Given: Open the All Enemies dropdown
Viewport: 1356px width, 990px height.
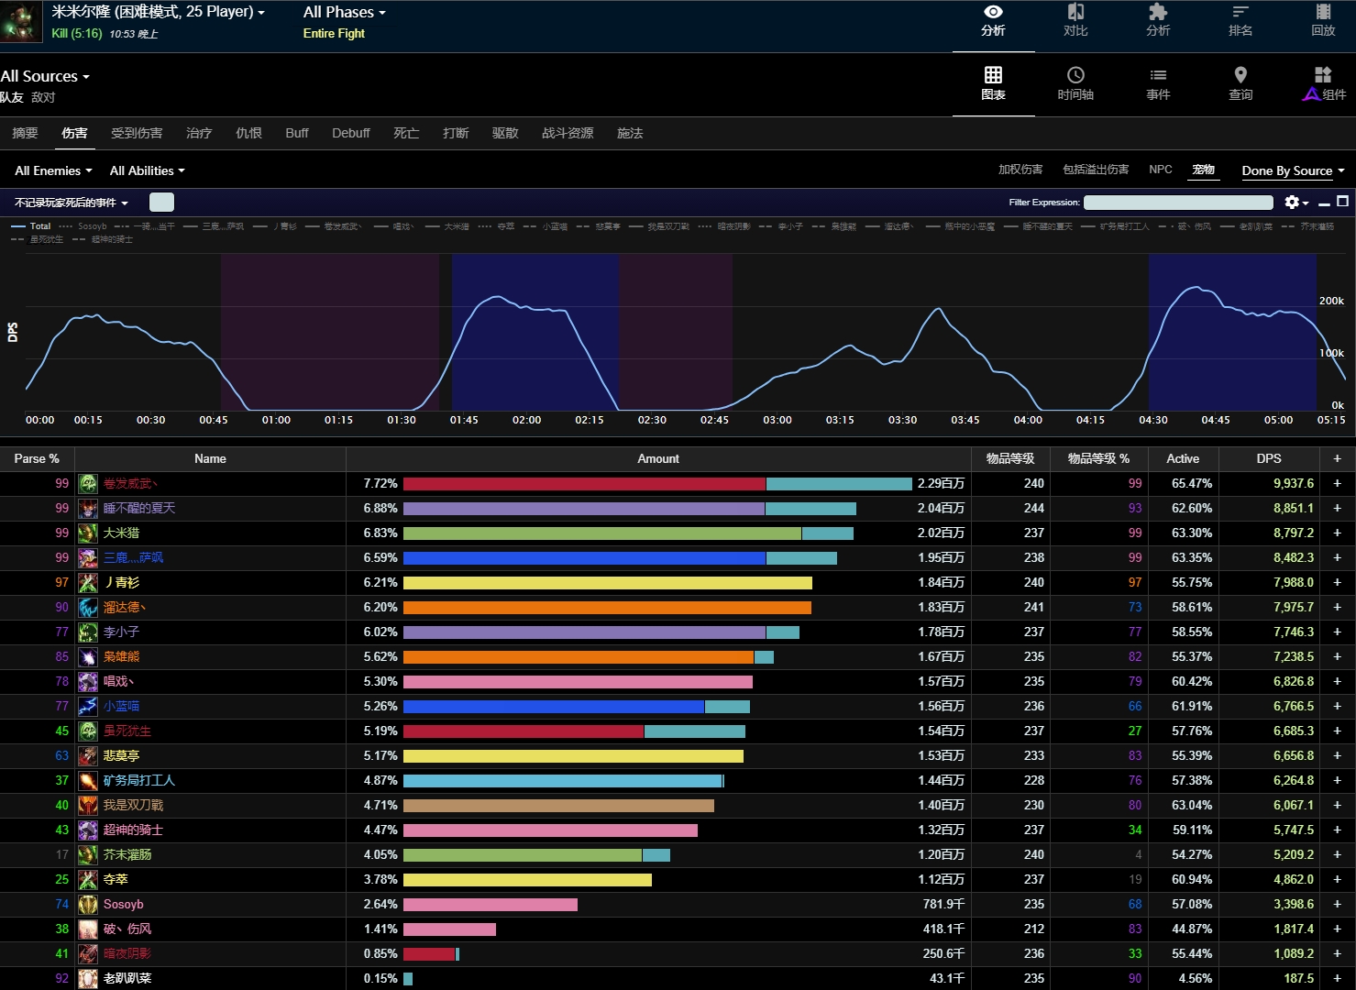Looking at the screenshot, I should (x=53, y=170).
